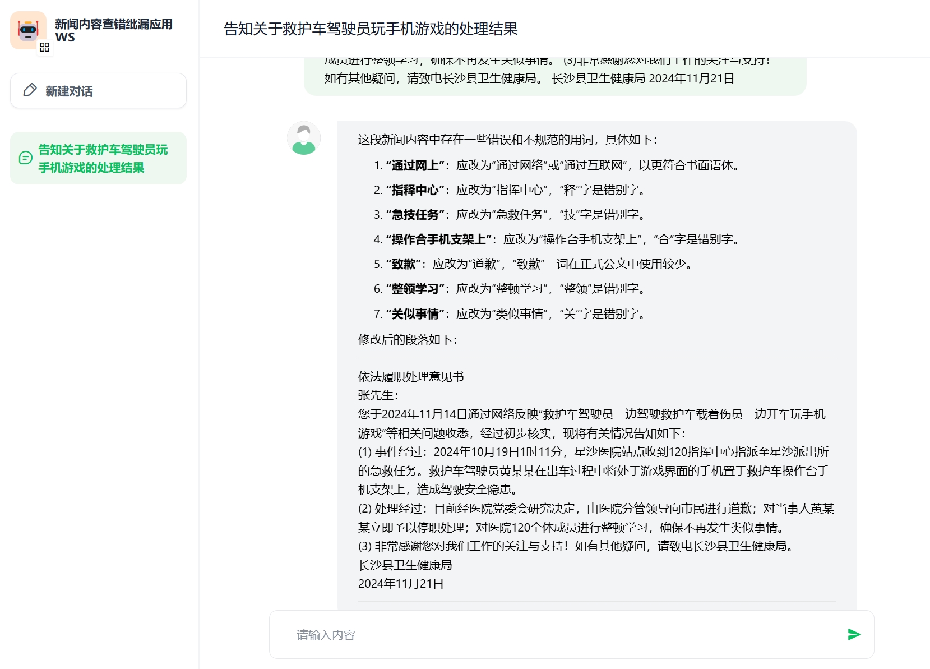
Task: Click the robot app logo icon
Action: pos(28,30)
